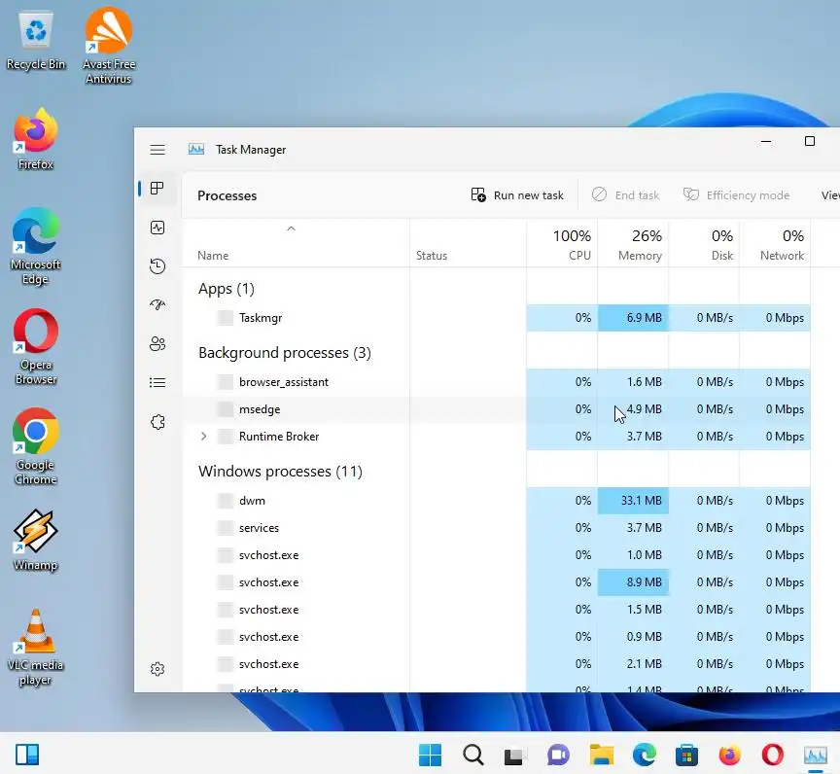Select the Runtime Broker process name

click(x=279, y=436)
